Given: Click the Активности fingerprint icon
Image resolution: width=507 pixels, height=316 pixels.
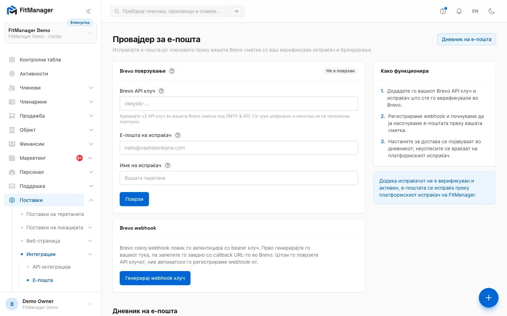Looking at the screenshot, I should [x=12, y=74].
